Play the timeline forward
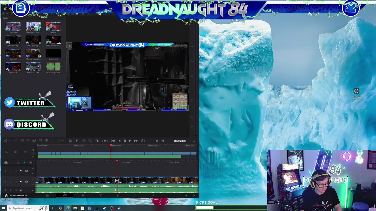The width and height of the screenshot is (376, 211). (130, 141)
